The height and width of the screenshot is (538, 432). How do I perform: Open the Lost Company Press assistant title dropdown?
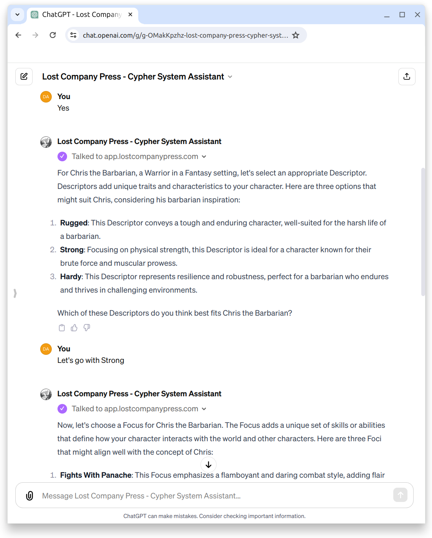230,77
